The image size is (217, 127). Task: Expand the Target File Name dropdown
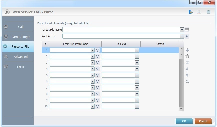tap(182, 30)
